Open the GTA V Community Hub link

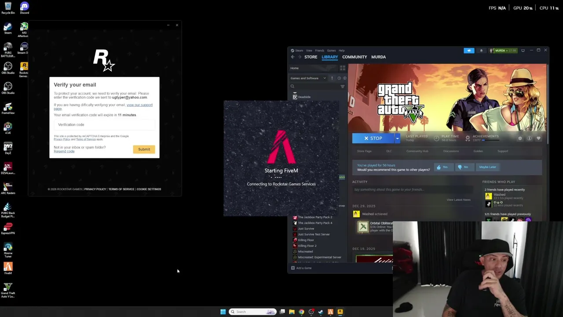[x=417, y=151]
